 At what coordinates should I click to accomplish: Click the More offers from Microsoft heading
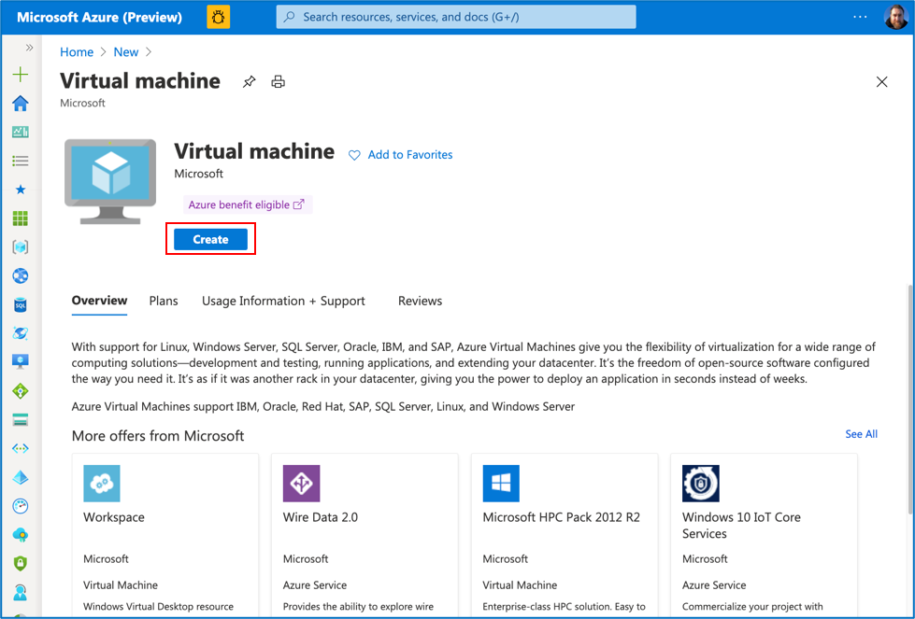pos(158,436)
